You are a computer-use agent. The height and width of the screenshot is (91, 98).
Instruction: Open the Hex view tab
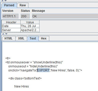tap(44, 38)
